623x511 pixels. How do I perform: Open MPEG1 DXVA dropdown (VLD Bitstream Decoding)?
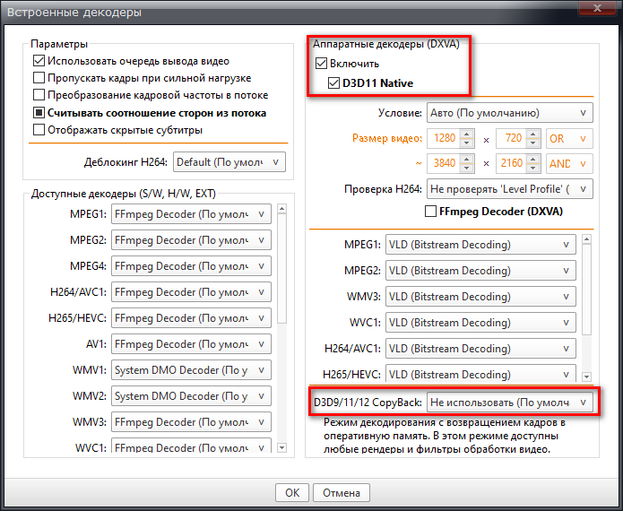click(480, 245)
